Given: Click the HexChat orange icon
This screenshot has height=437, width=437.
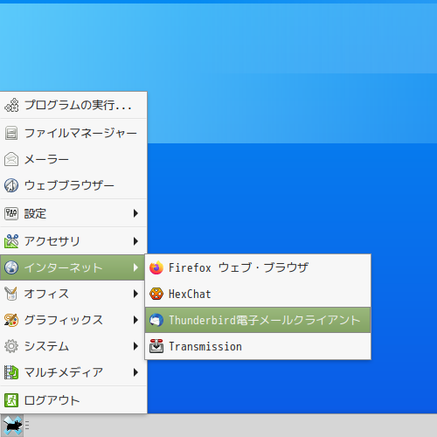Looking at the screenshot, I should pos(156,294).
